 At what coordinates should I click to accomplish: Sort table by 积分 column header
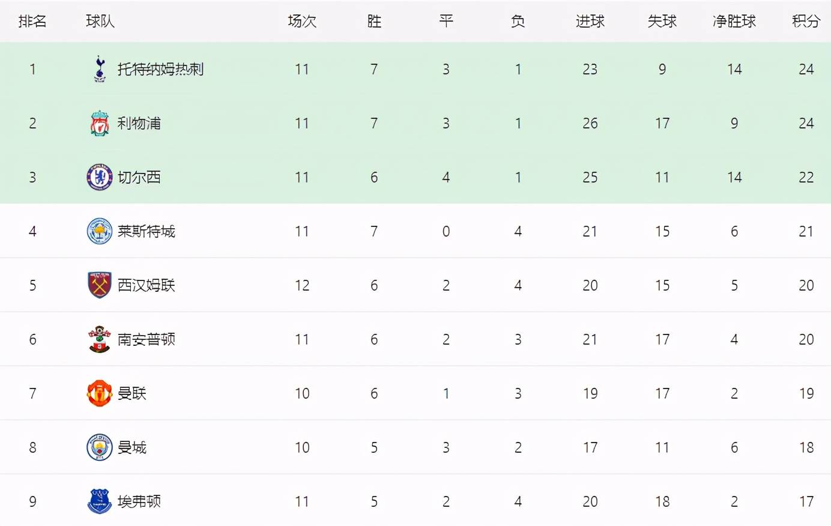(x=806, y=21)
